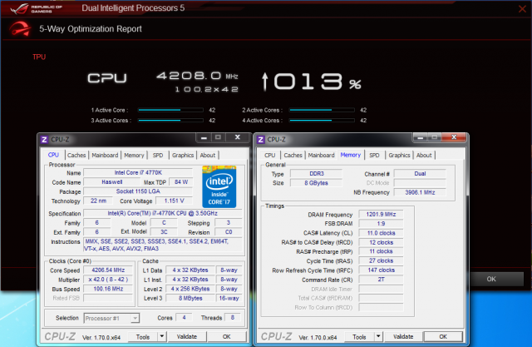Click the Level 3 cache value 8 MBytes

click(190, 298)
